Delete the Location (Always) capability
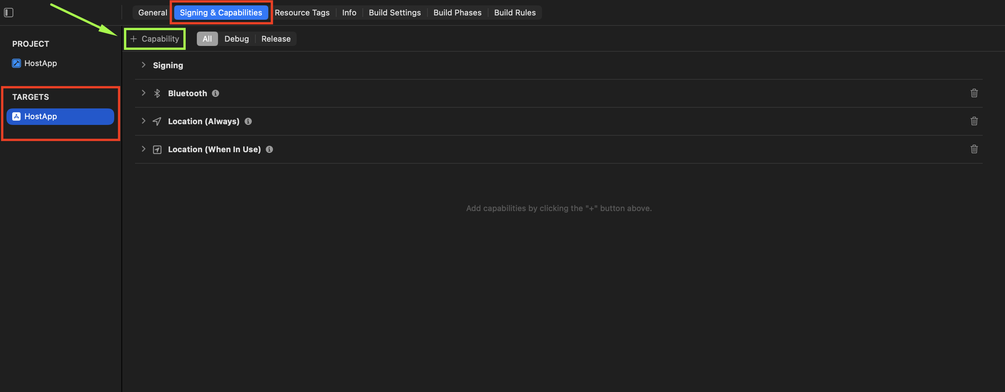 coord(974,121)
